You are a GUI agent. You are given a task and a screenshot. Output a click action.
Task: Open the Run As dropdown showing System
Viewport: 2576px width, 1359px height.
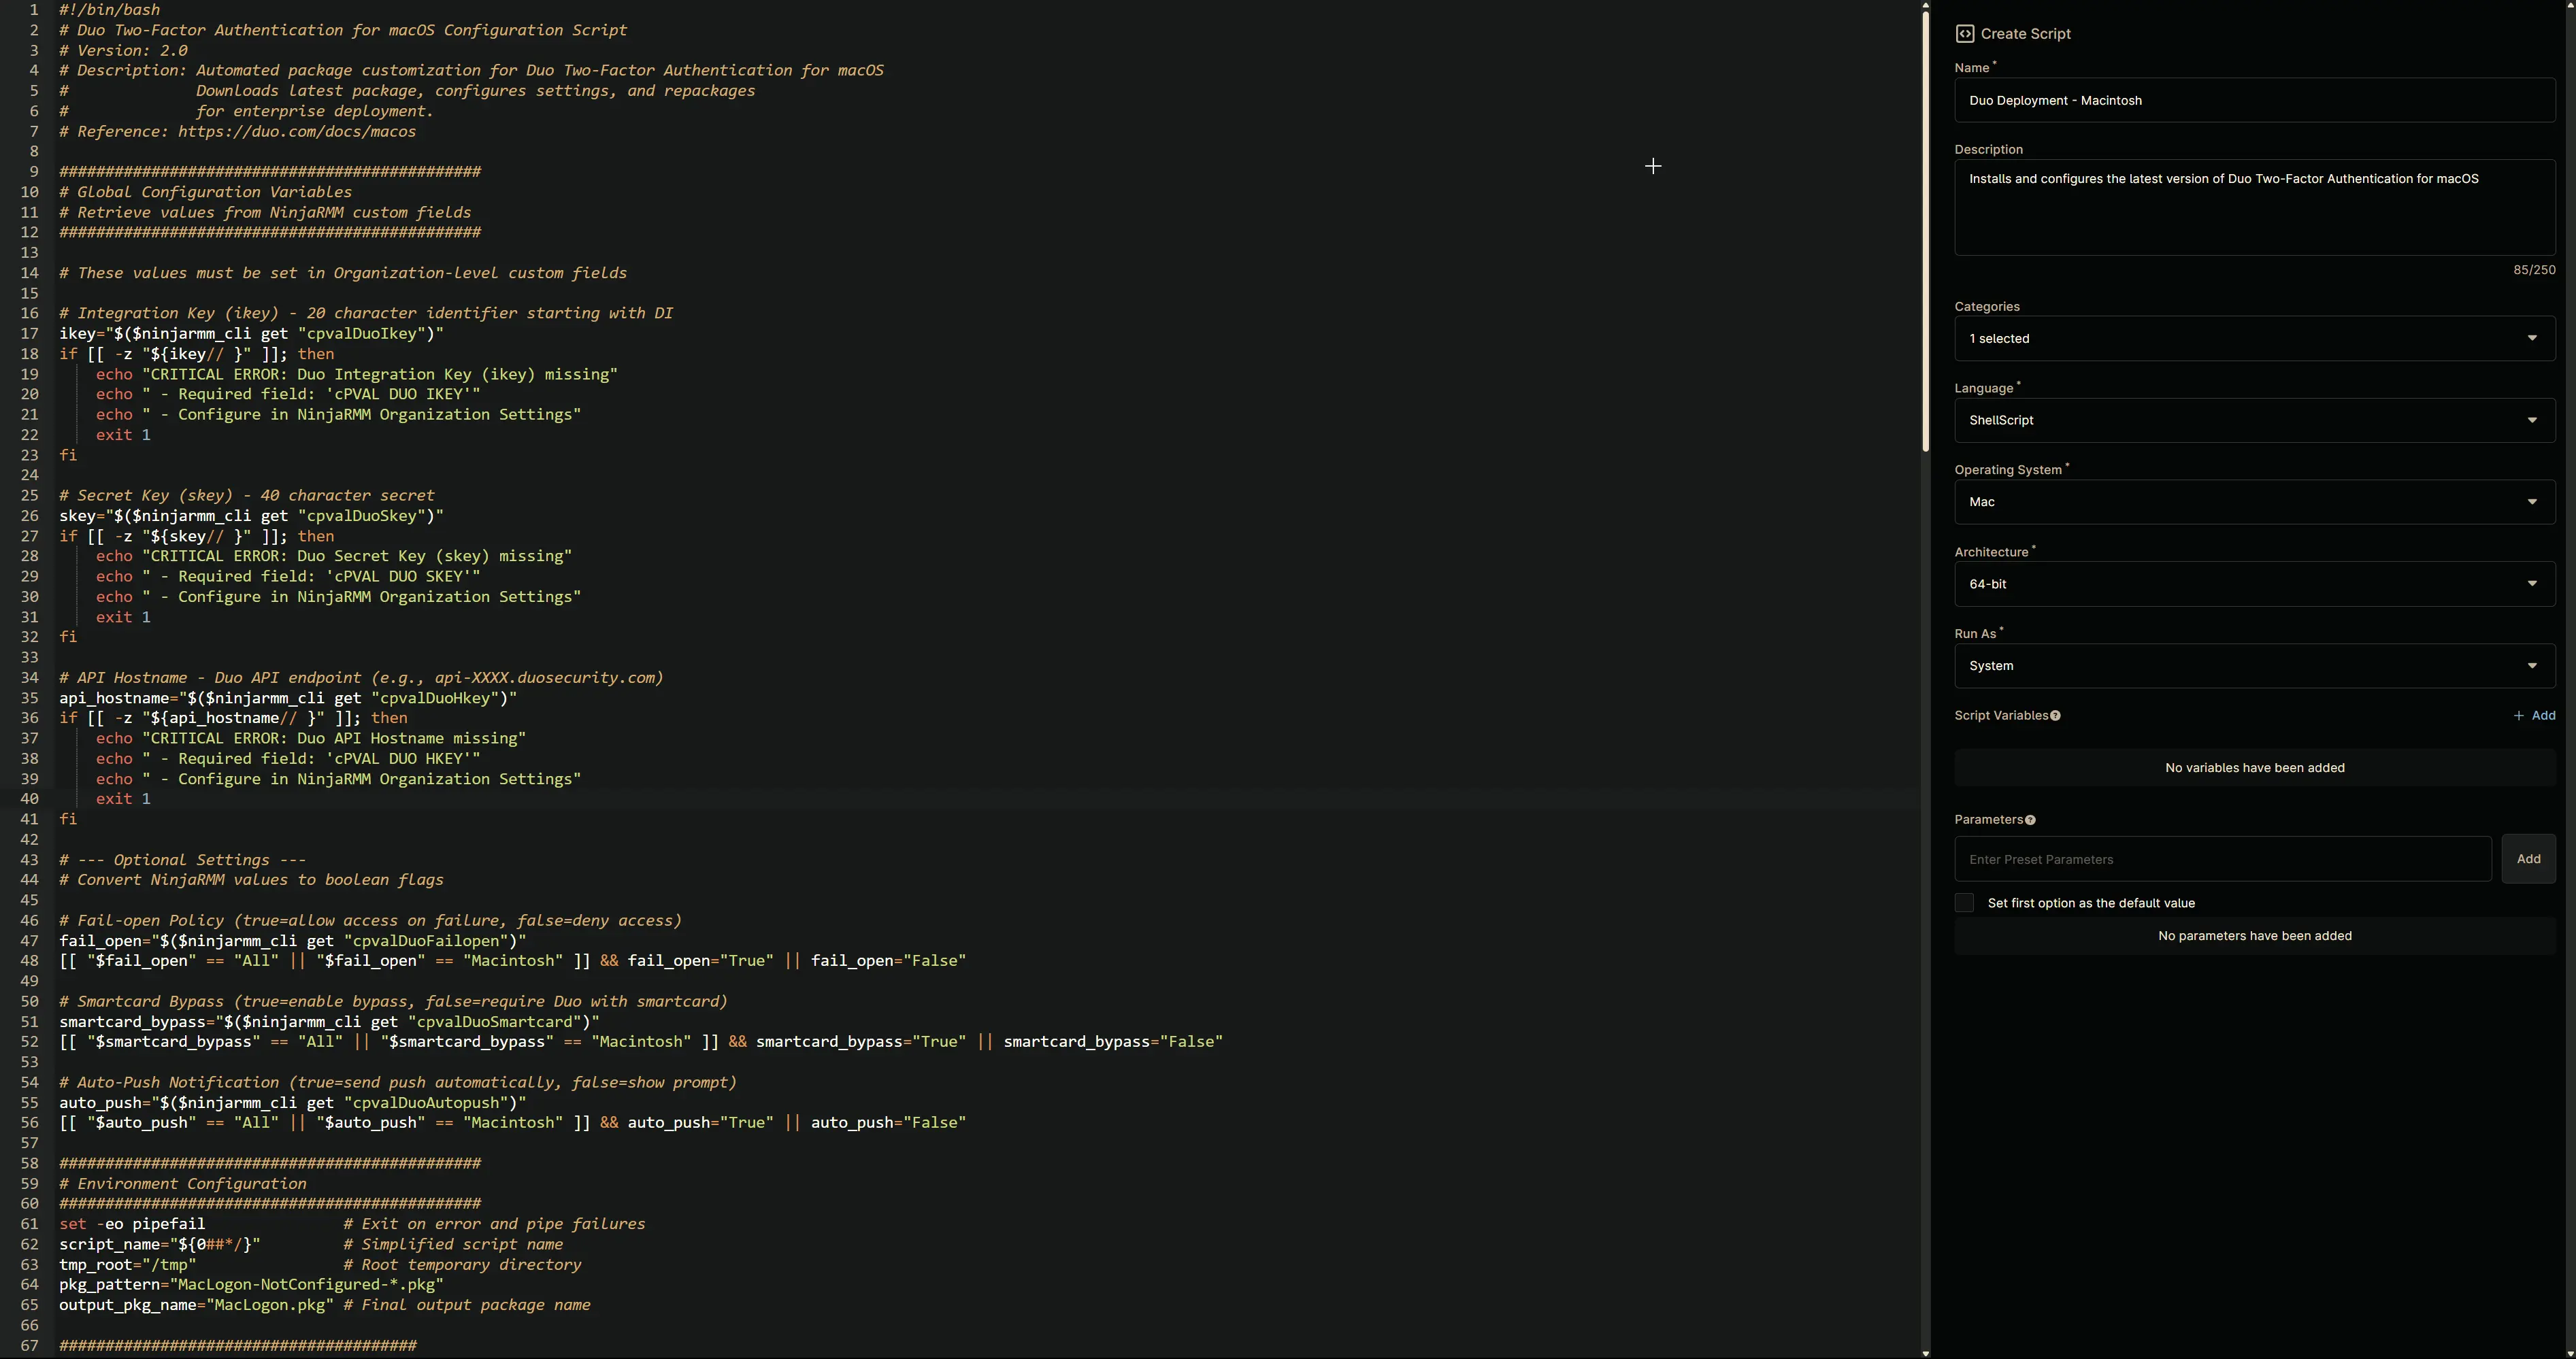point(2254,666)
